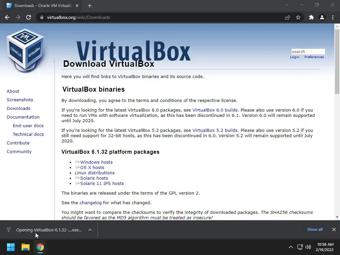
Task: Open the tab search chevron in title bar
Action: [287, 5]
